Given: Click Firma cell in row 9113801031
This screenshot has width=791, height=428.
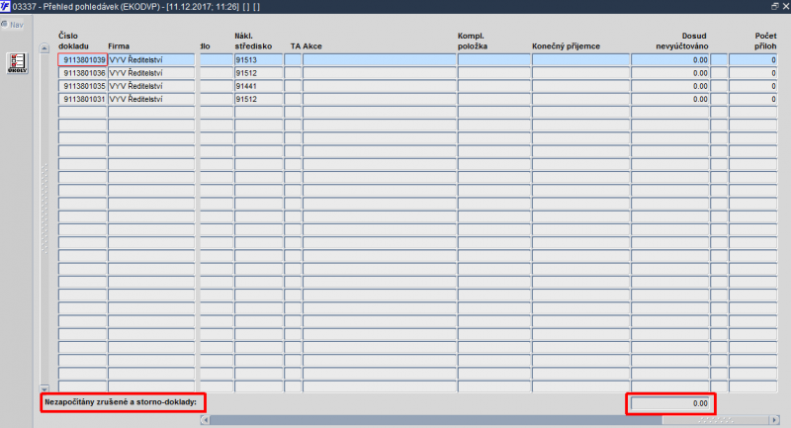Looking at the screenshot, I should pos(151,99).
